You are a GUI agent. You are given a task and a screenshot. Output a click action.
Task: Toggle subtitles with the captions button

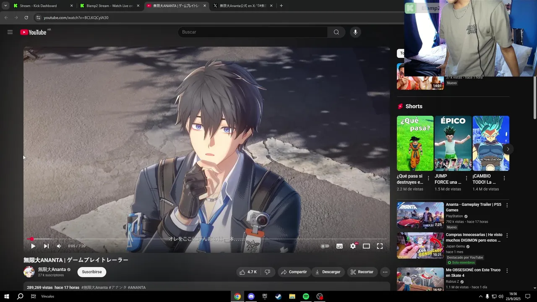(339, 246)
